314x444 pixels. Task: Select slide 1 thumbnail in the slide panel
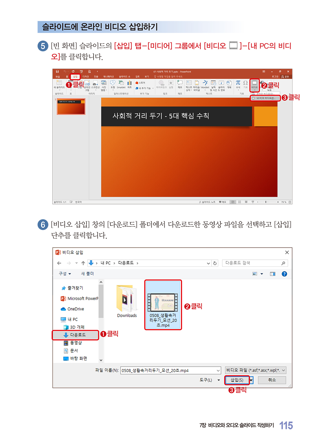(71, 107)
